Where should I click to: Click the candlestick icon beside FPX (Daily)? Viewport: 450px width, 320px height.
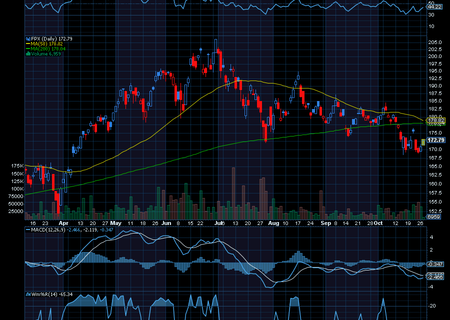click(28, 38)
